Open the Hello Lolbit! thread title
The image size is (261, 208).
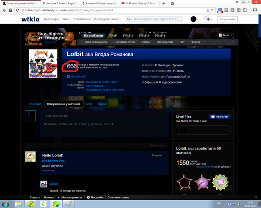coord(53,155)
